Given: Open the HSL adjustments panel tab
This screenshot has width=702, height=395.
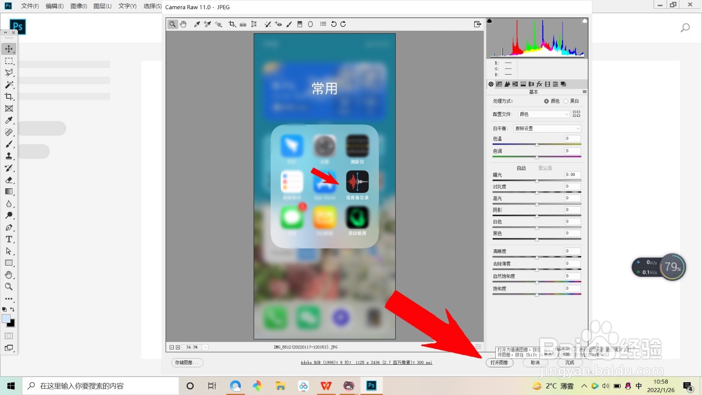Looking at the screenshot, I should (515, 84).
